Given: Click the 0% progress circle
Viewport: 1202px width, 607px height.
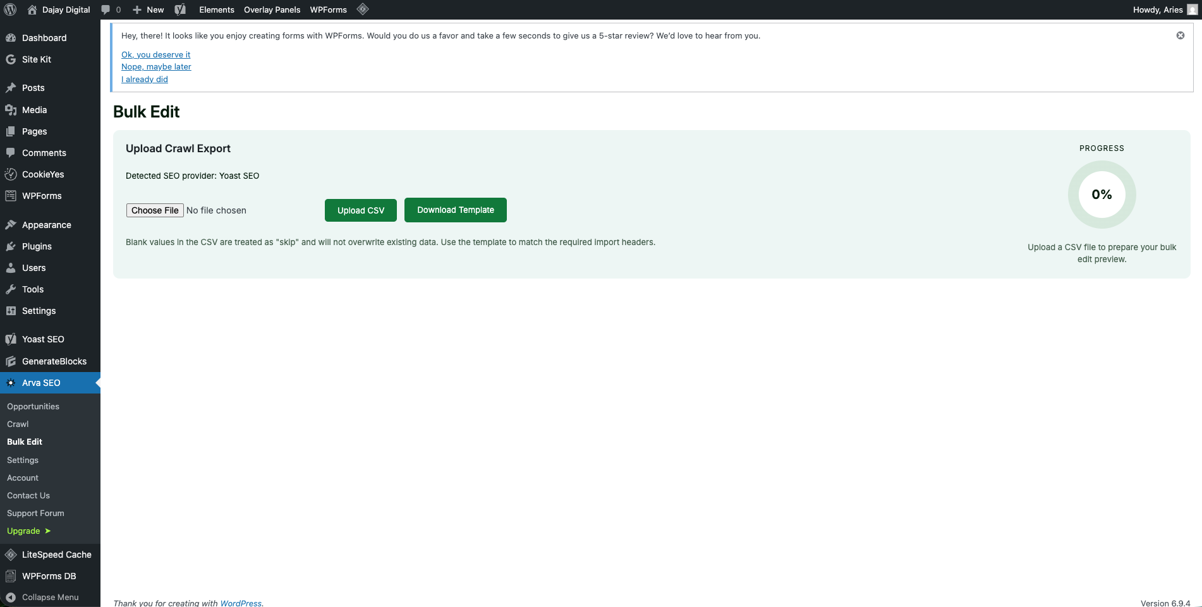Looking at the screenshot, I should 1102,195.
